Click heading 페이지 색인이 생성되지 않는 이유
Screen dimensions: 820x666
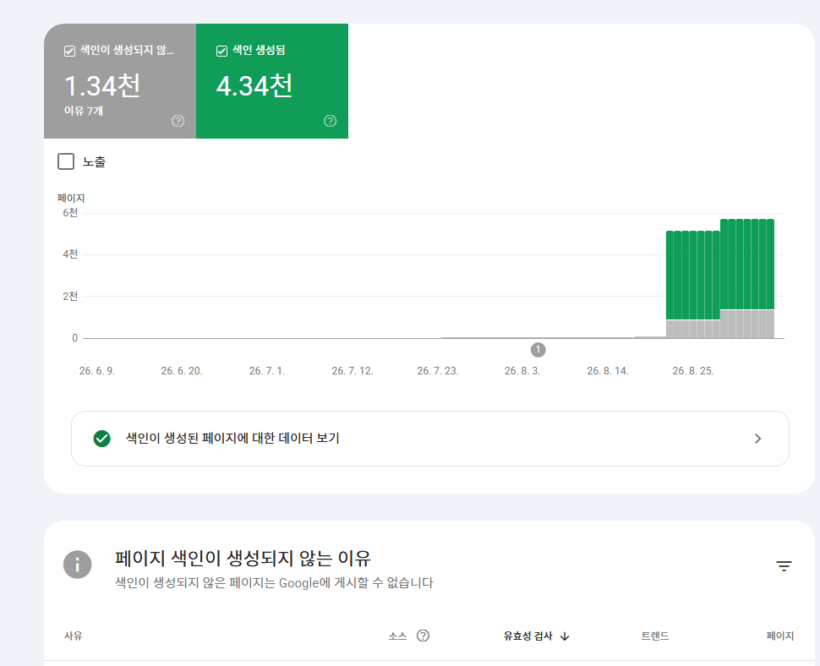tap(243, 559)
